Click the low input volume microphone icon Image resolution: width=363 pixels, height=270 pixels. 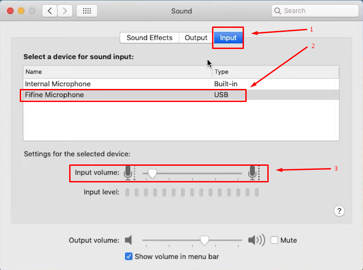(x=128, y=173)
